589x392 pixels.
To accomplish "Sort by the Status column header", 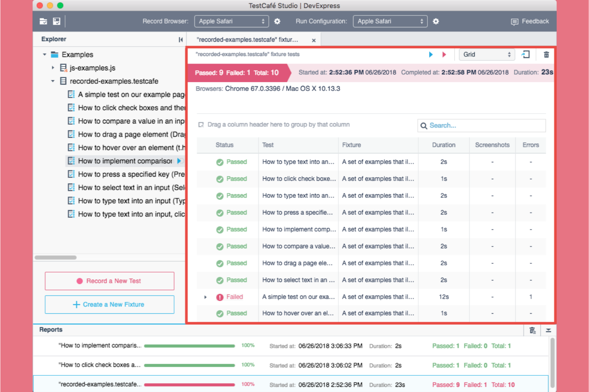I will [x=224, y=145].
